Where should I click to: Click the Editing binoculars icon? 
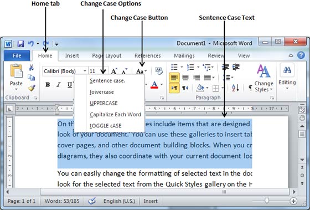coord(287,70)
